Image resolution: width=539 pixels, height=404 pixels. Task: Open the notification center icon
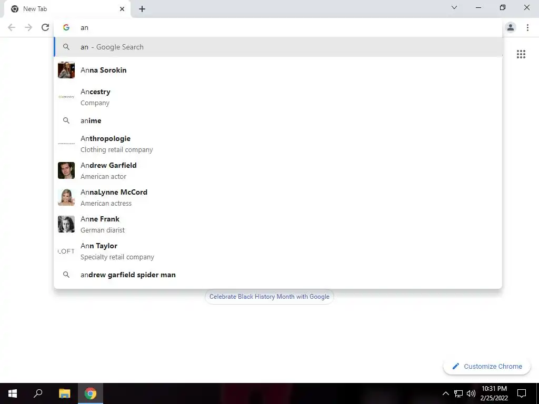tap(522, 393)
